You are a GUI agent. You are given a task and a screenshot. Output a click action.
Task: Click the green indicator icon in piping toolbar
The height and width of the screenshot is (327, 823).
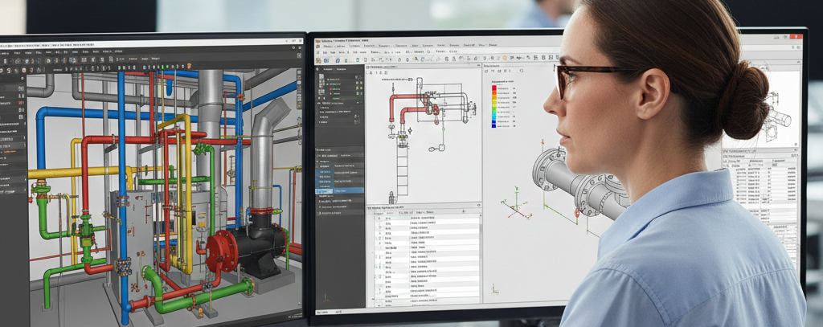coord(162,67)
